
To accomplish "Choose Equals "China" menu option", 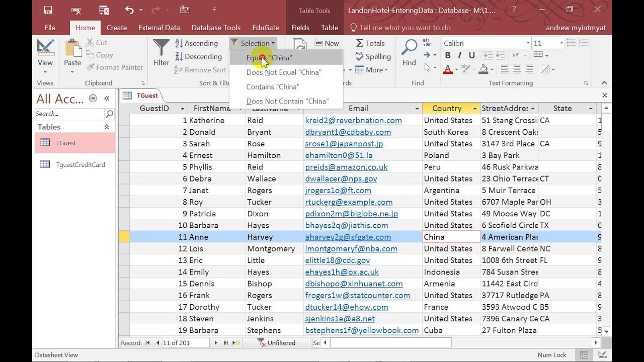I will pos(286,58).
